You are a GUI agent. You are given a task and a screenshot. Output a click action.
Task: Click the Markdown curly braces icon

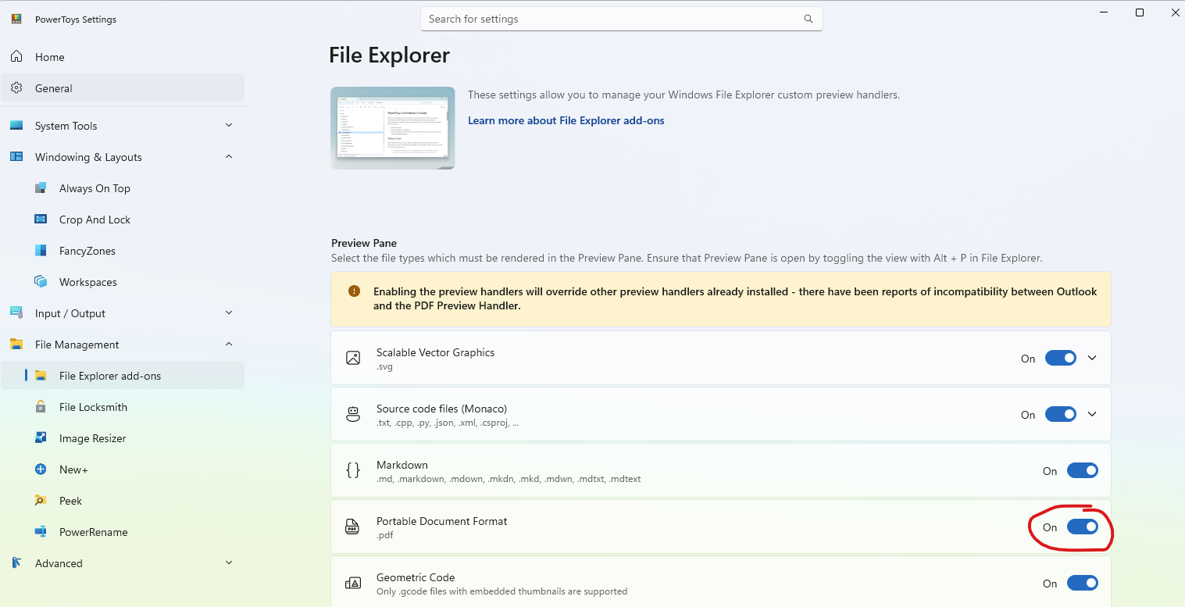(x=353, y=470)
